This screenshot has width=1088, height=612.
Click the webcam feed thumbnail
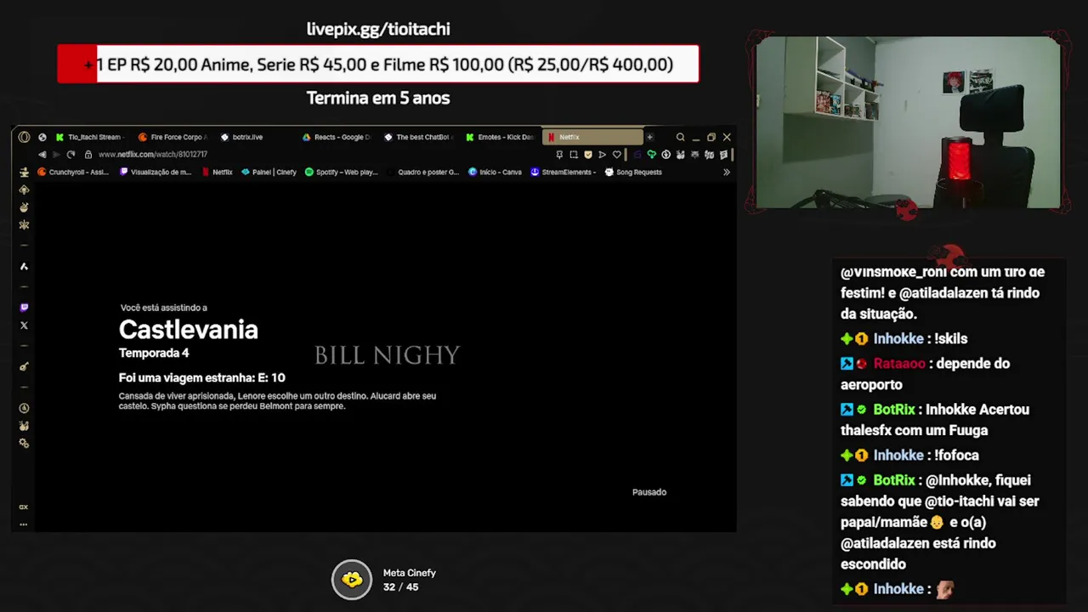(x=908, y=122)
